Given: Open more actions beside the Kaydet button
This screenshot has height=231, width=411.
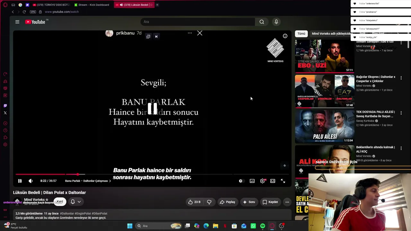Looking at the screenshot, I should (x=287, y=202).
